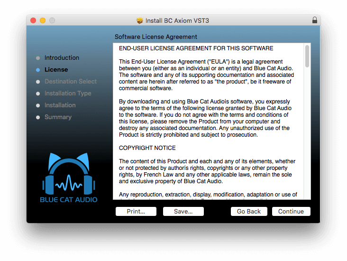Click the Continue button
347x261 pixels.
point(291,211)
